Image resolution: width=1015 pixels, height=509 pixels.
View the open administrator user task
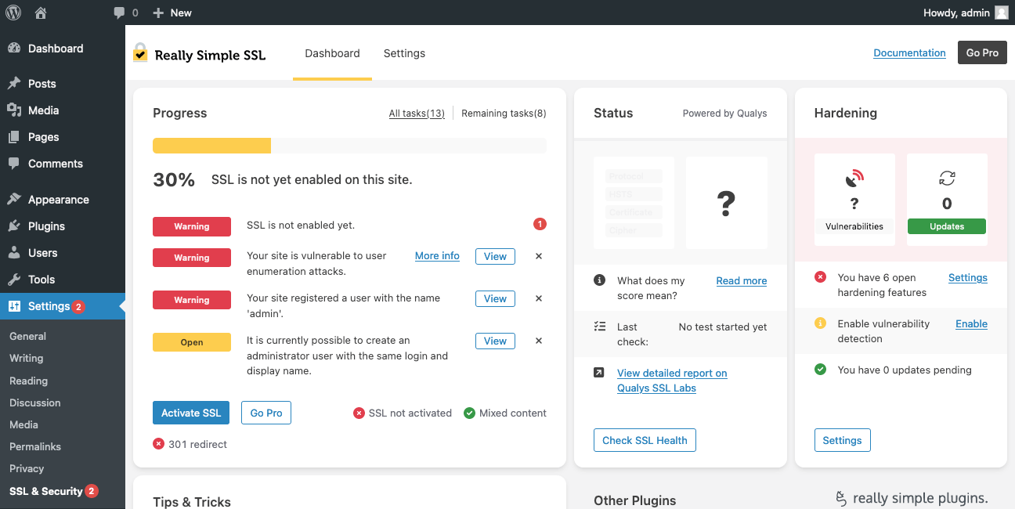(495, 341)
